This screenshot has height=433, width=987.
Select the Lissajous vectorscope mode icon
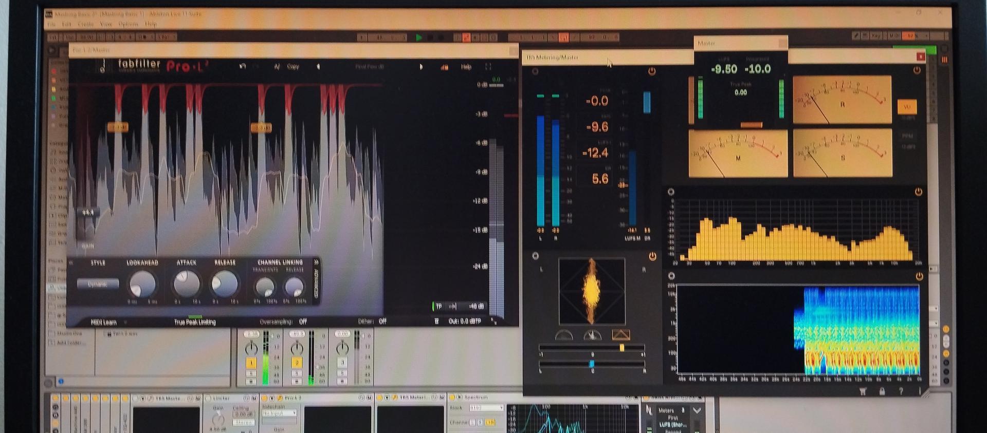click(621, 335)
